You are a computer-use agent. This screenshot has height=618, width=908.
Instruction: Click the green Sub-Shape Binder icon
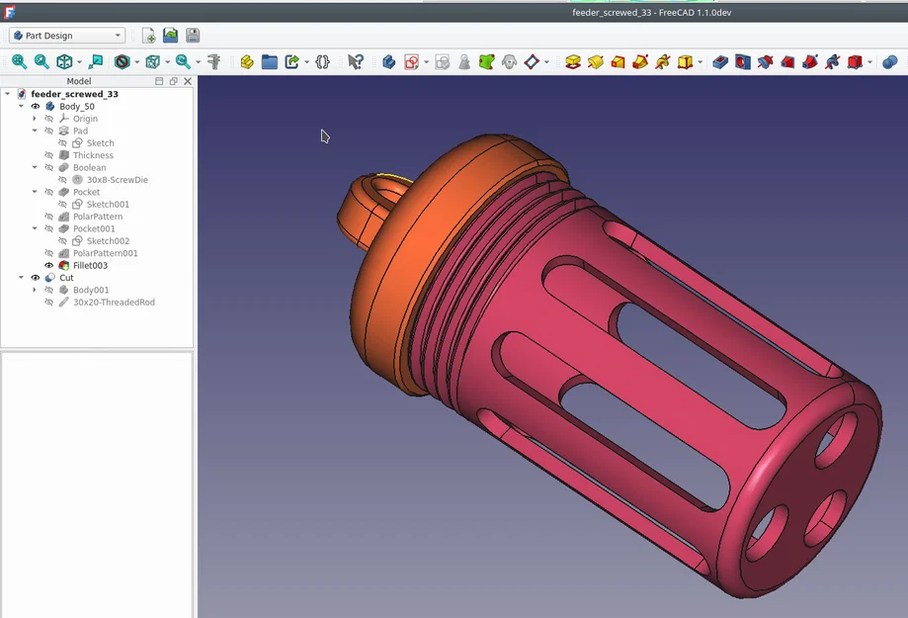(x=486, y=61)
